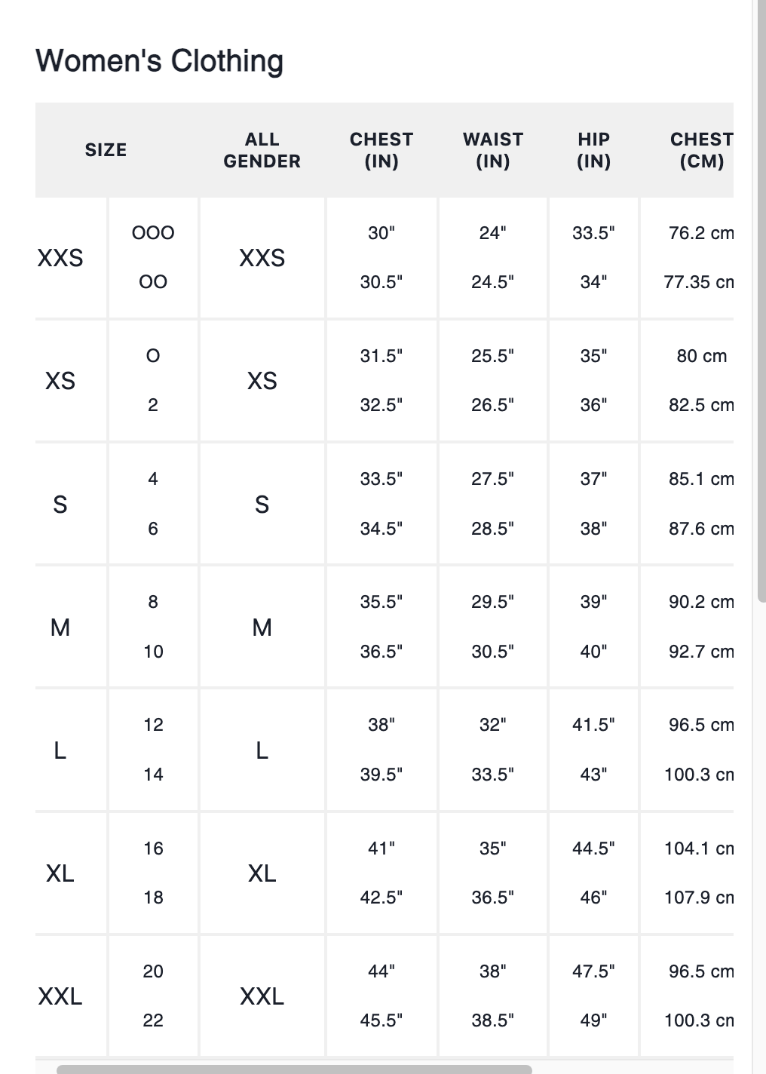Click the 38.5" waist value
The width and height of the screenshot is (766, 1074).
(x=493, y=1020)
